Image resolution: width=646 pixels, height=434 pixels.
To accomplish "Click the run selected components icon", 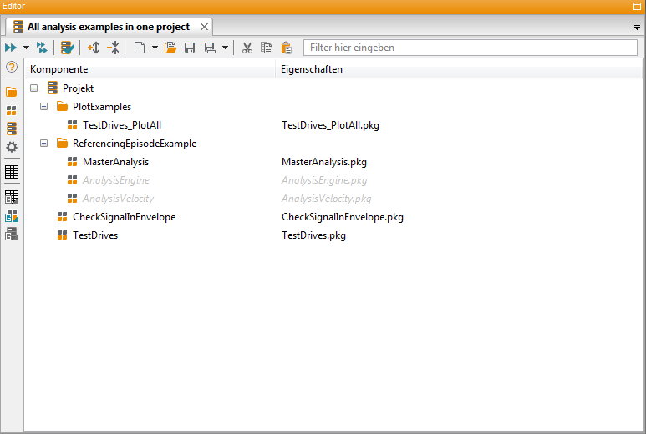I will (x=42, y=48).
